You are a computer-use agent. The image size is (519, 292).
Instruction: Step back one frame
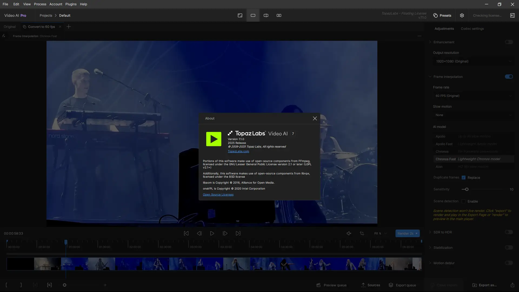tap(199, 233)
